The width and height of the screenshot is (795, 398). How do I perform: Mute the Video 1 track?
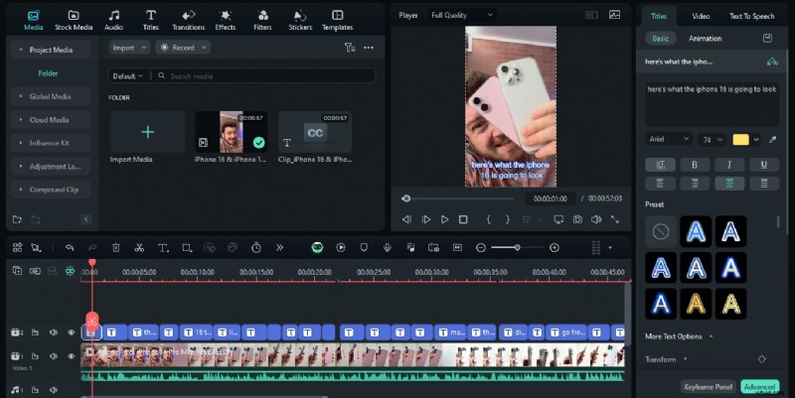52,355
